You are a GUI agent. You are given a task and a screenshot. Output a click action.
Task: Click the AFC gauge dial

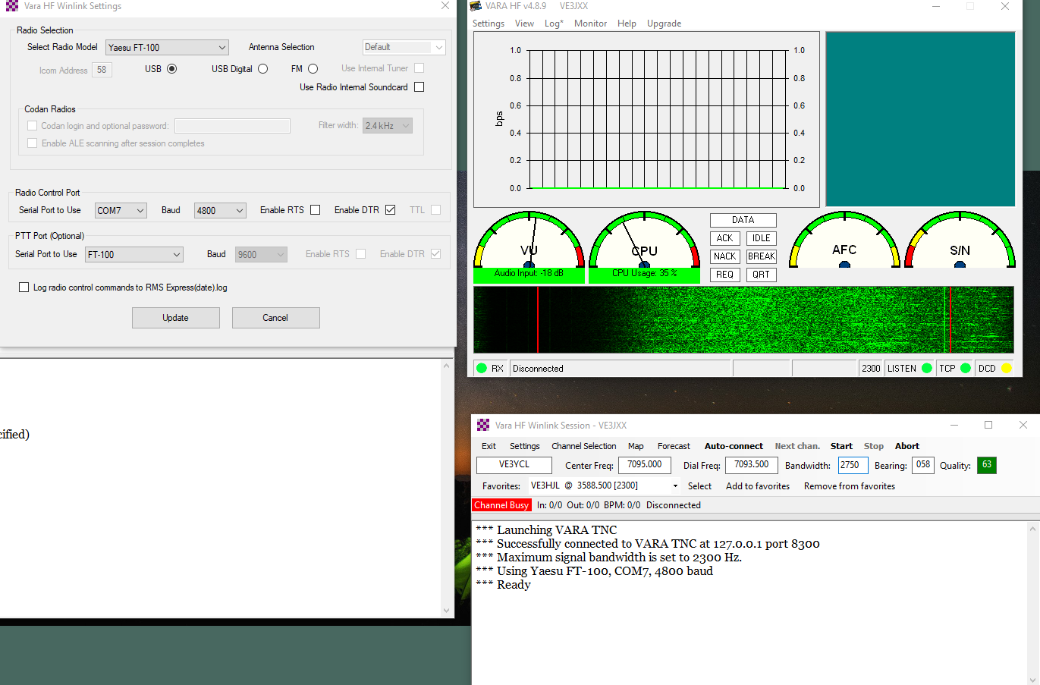[x=844, y=240]
